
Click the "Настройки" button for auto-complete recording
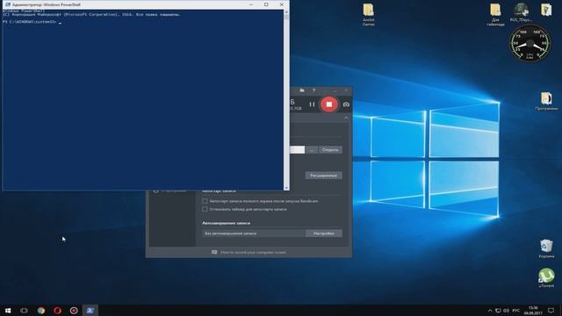pyautogui.click(x=324, y=233)
